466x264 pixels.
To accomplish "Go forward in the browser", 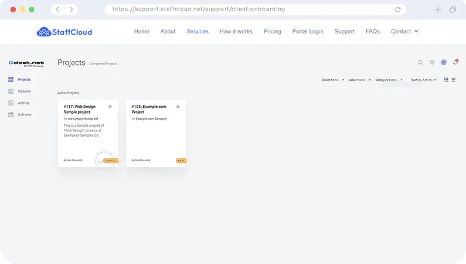I will click(72, 9).
